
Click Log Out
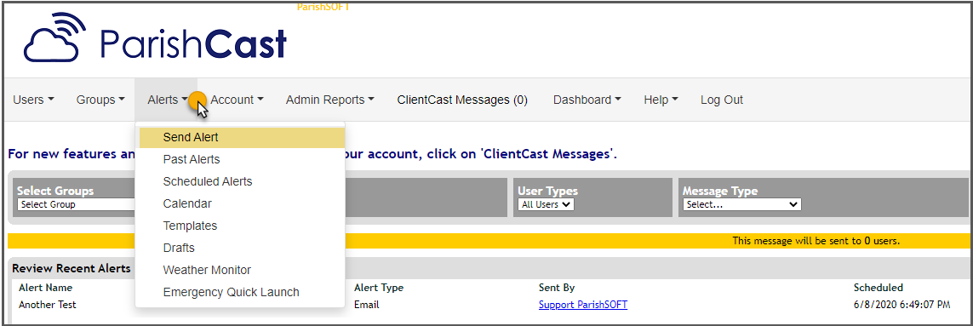tap(722, 100)
